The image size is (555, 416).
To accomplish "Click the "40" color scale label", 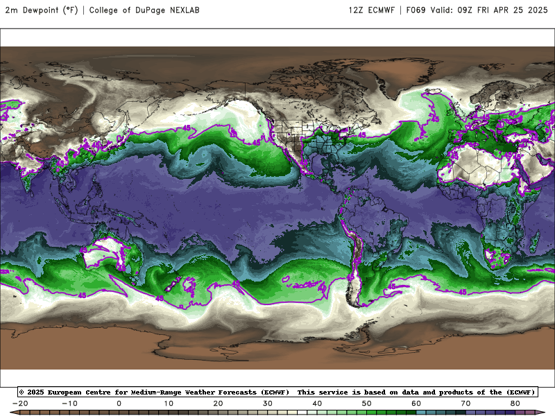I will pyautogui.click(x=317, y=404).
